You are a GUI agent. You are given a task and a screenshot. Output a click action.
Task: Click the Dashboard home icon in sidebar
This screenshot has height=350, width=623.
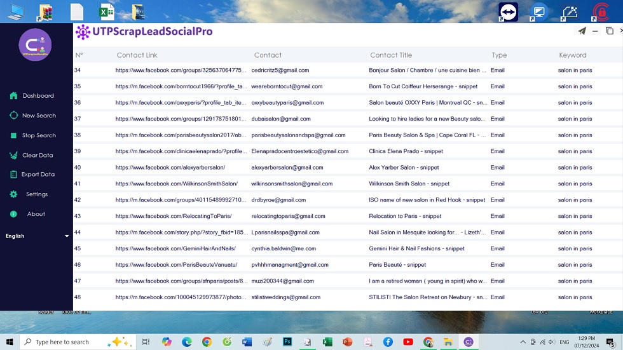pos(13,96)
